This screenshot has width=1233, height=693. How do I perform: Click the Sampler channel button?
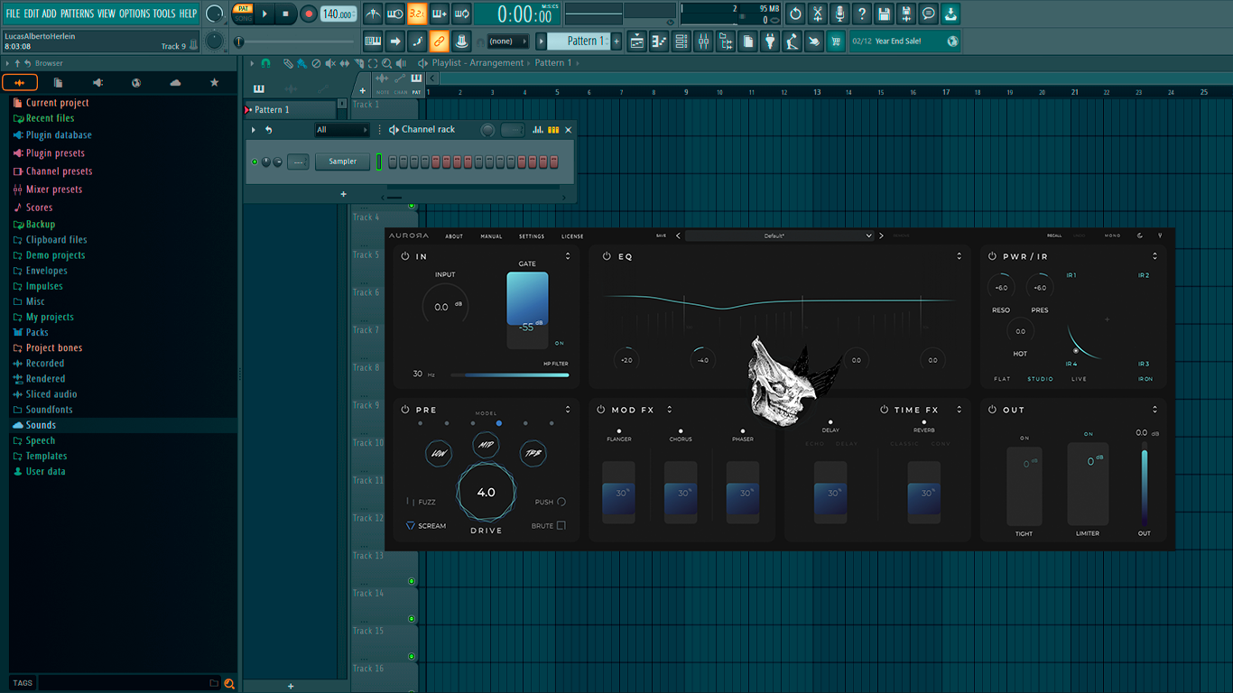342,162
